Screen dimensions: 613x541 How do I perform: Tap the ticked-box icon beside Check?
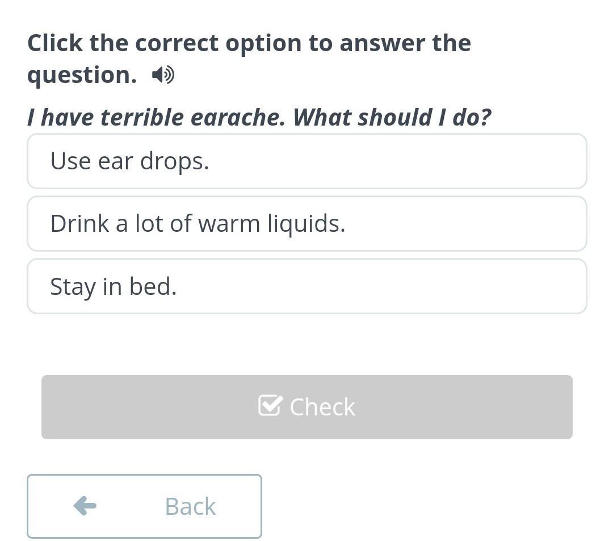click(x=270, y=406)
